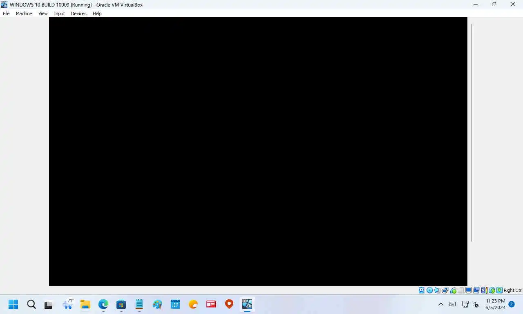Open File Explorer from the taskbar

[85, 304]
